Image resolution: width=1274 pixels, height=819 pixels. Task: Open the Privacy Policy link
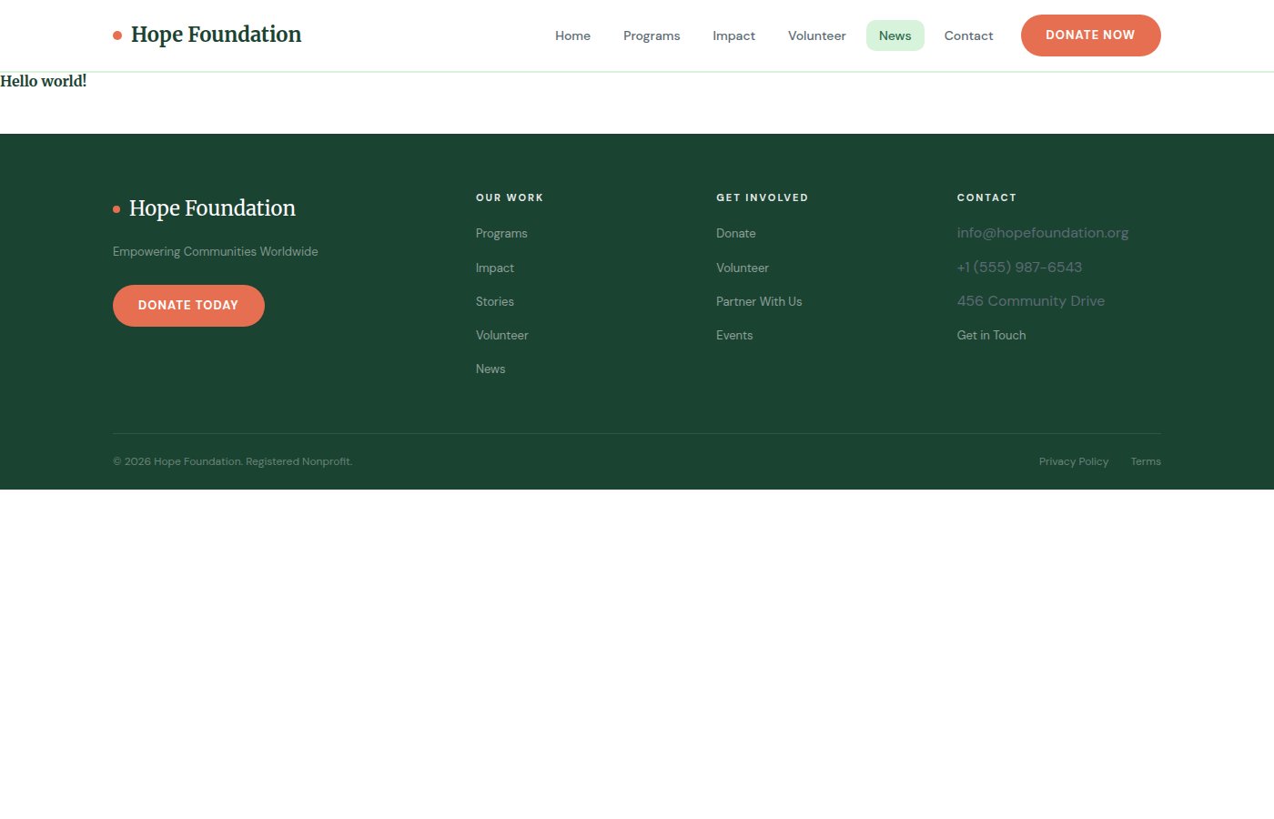click(1074, 461)
